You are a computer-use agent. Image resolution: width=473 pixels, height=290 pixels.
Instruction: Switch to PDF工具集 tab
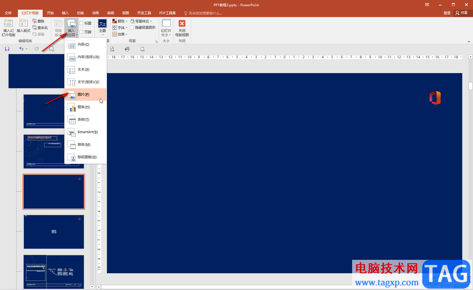168,13
